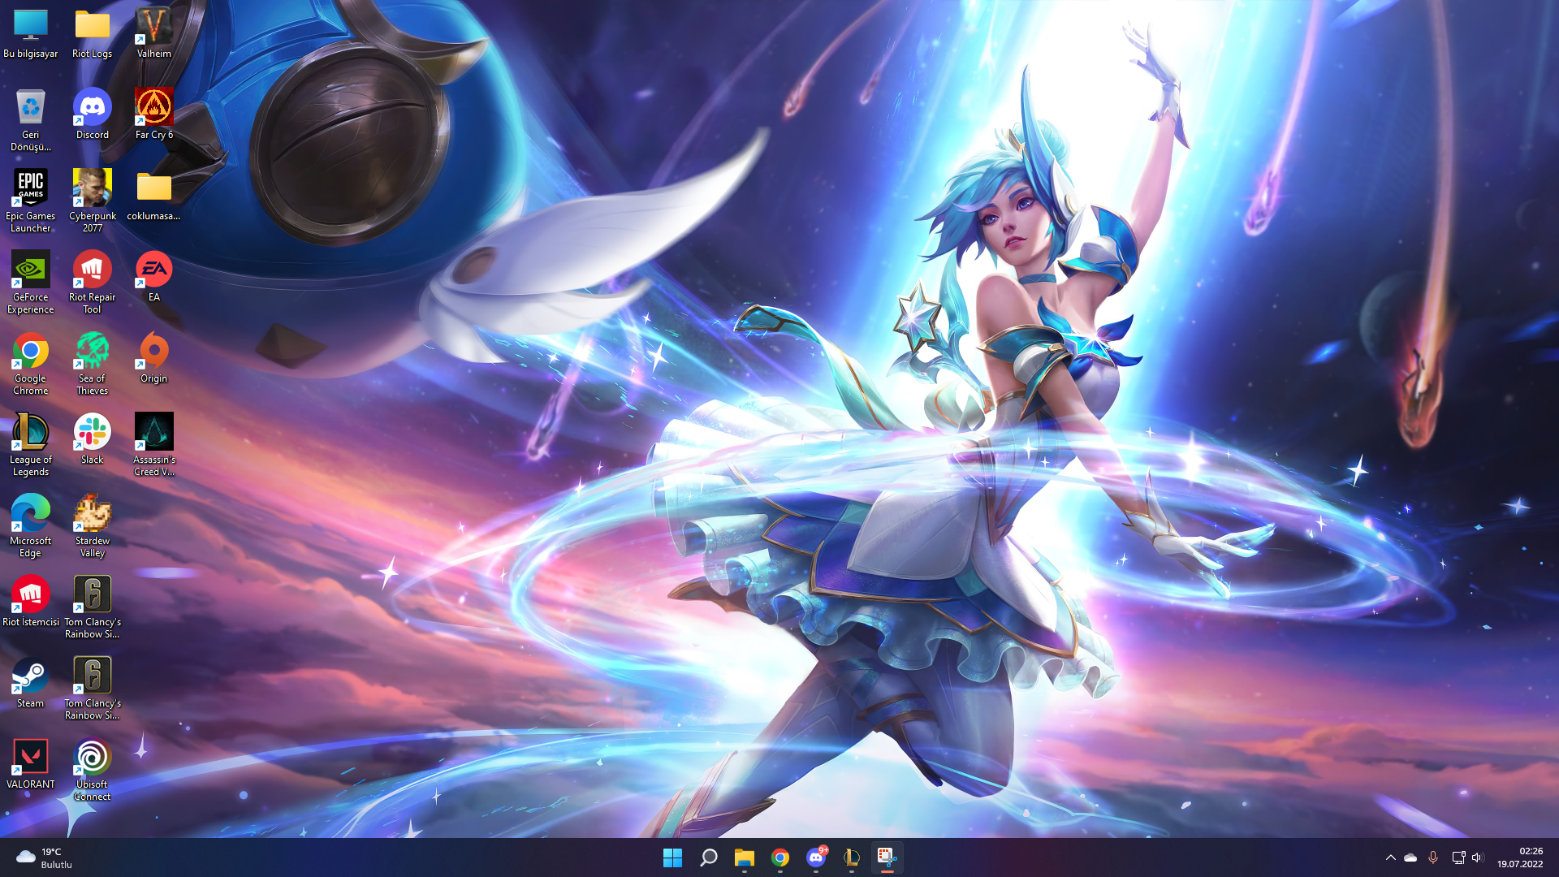Click the microphone tray icon
Image resolution: width=1559 pixels, height=877 pixels.
[1433, 858]
